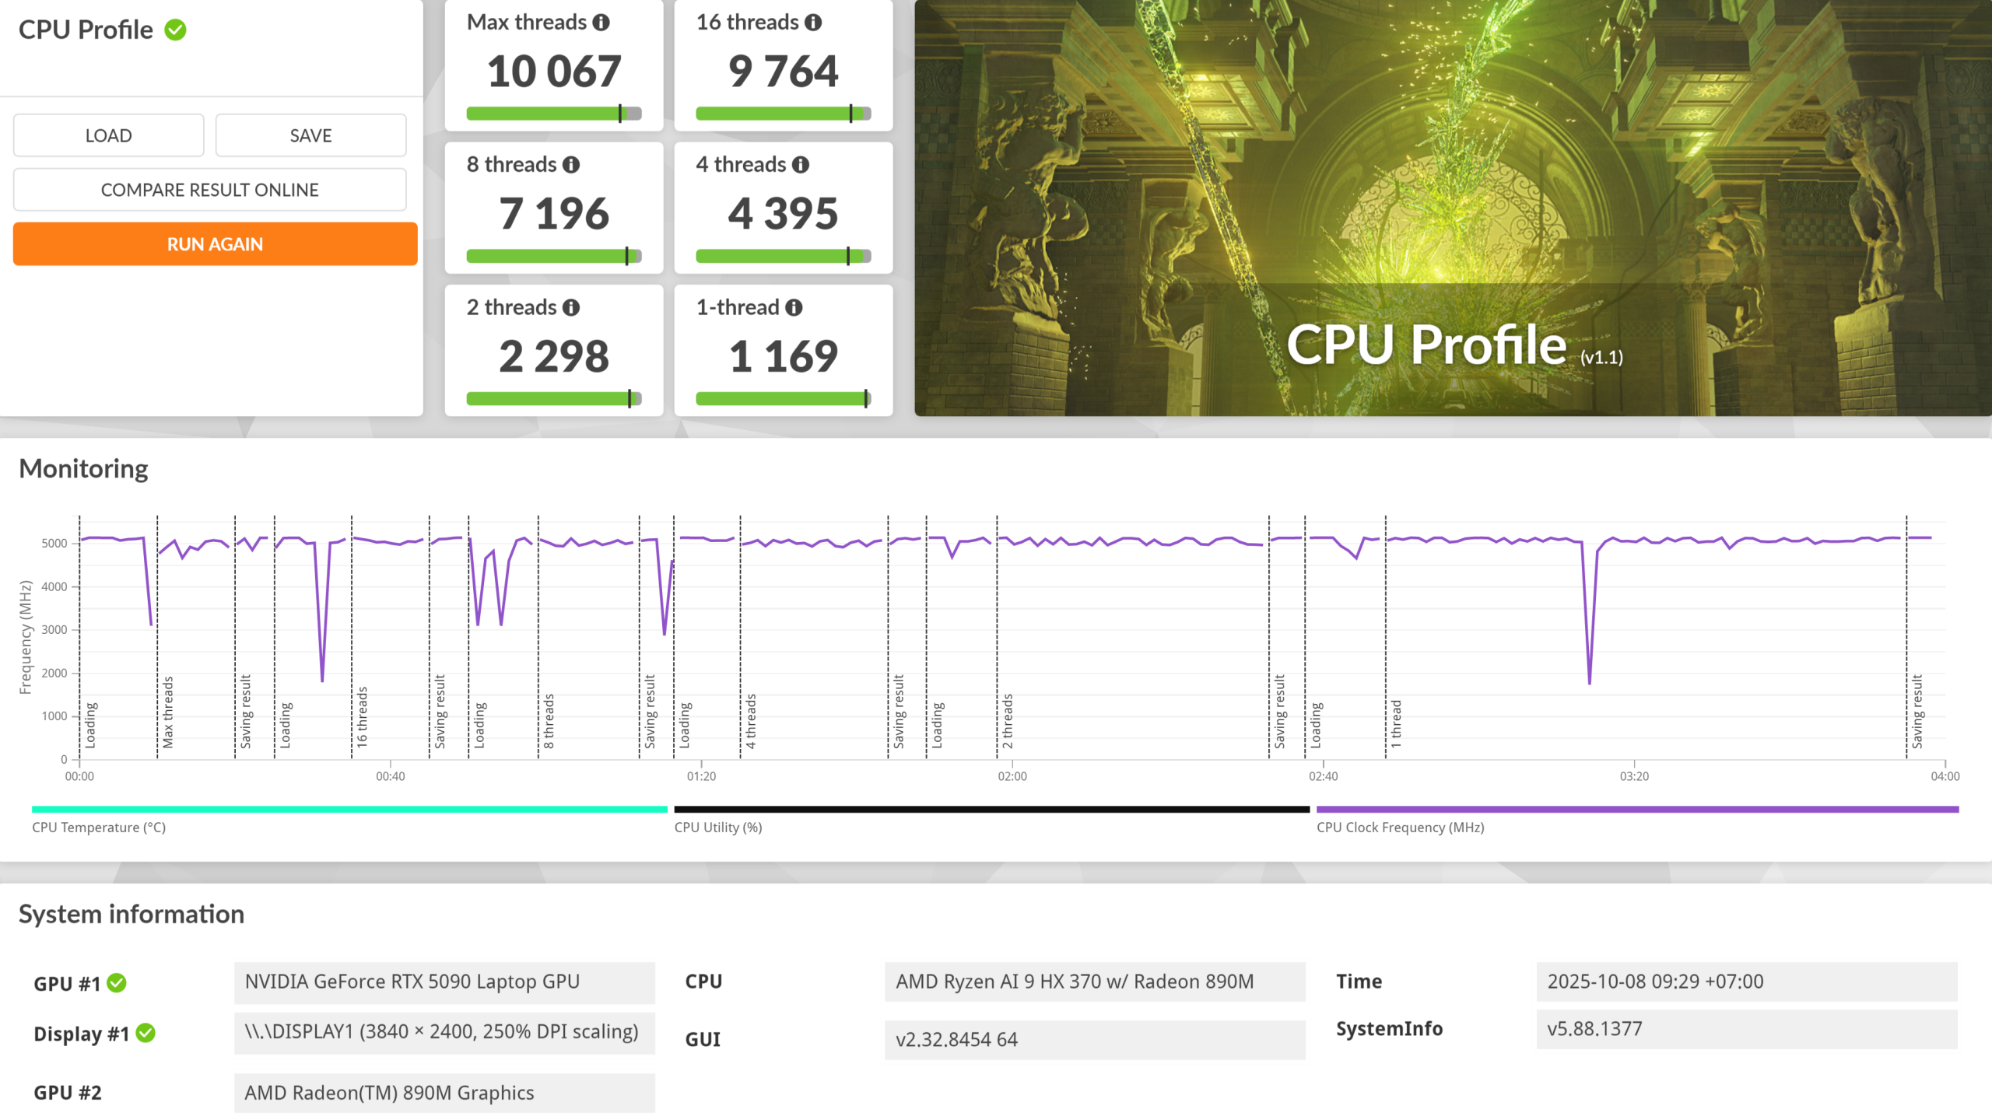1992x1120 pixels.
Task: Toggle CPU Utility legend series
Action: (717, 827)
